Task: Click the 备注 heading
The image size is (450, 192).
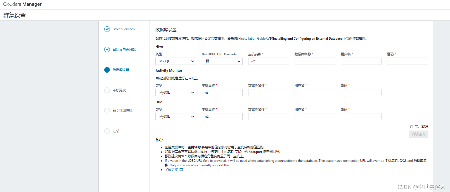Action: [159, 140]
